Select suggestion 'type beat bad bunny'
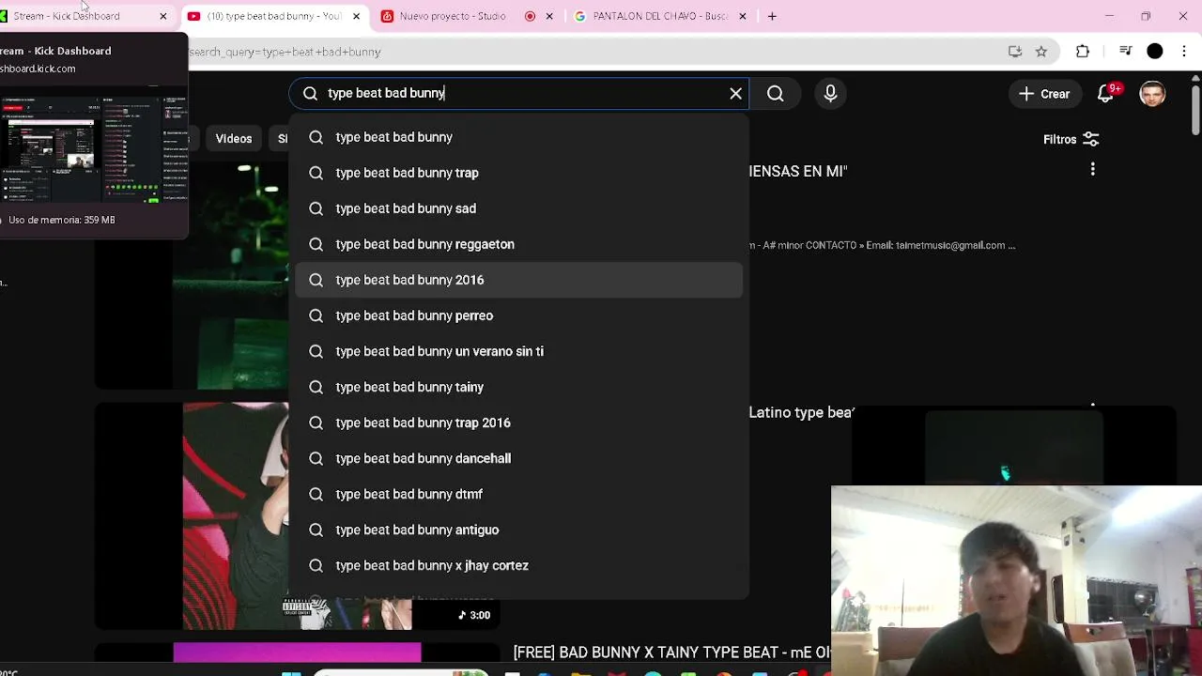This screenshot has height=676, width=1202. [x=518, y=137]
